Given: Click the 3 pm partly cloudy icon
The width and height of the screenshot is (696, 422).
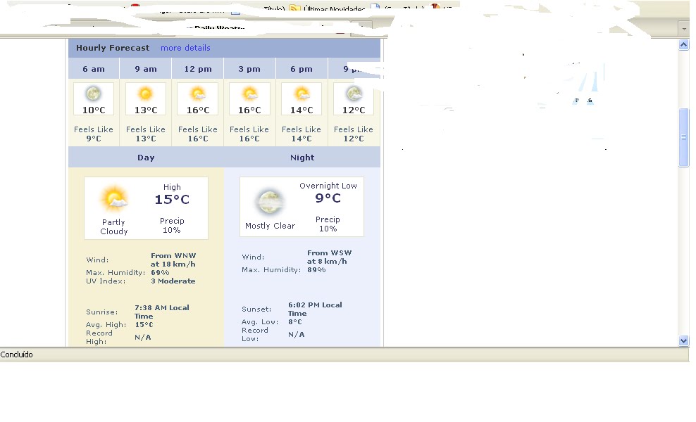Looking at the screenshot, I should click(x=249, y=94).
